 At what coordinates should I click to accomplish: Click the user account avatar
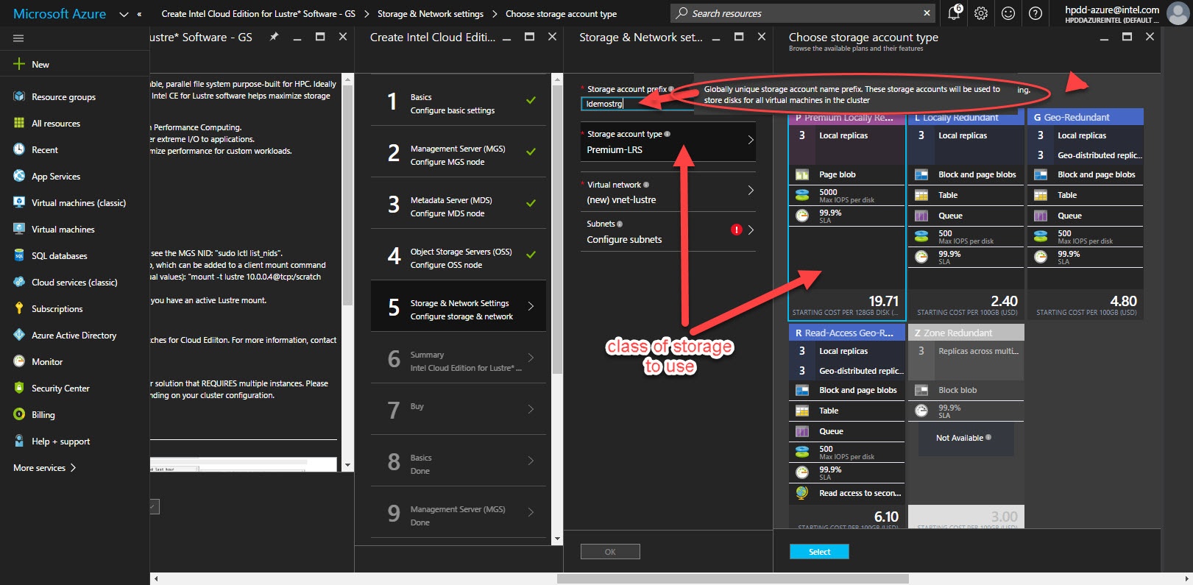tap(1178, 13)
